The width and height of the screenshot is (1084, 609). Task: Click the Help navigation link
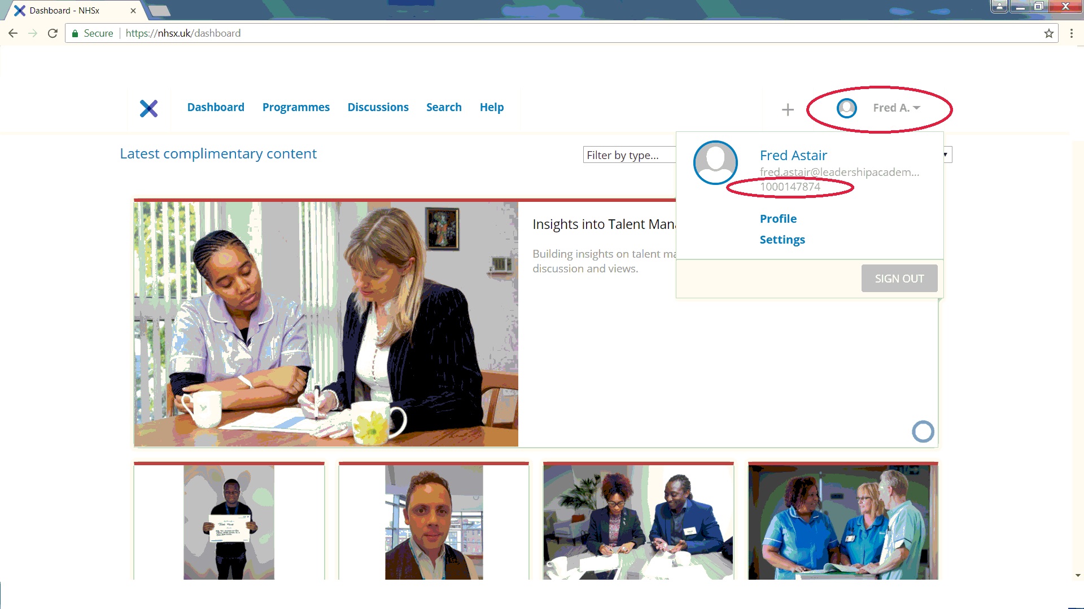(x=491, y=107)
